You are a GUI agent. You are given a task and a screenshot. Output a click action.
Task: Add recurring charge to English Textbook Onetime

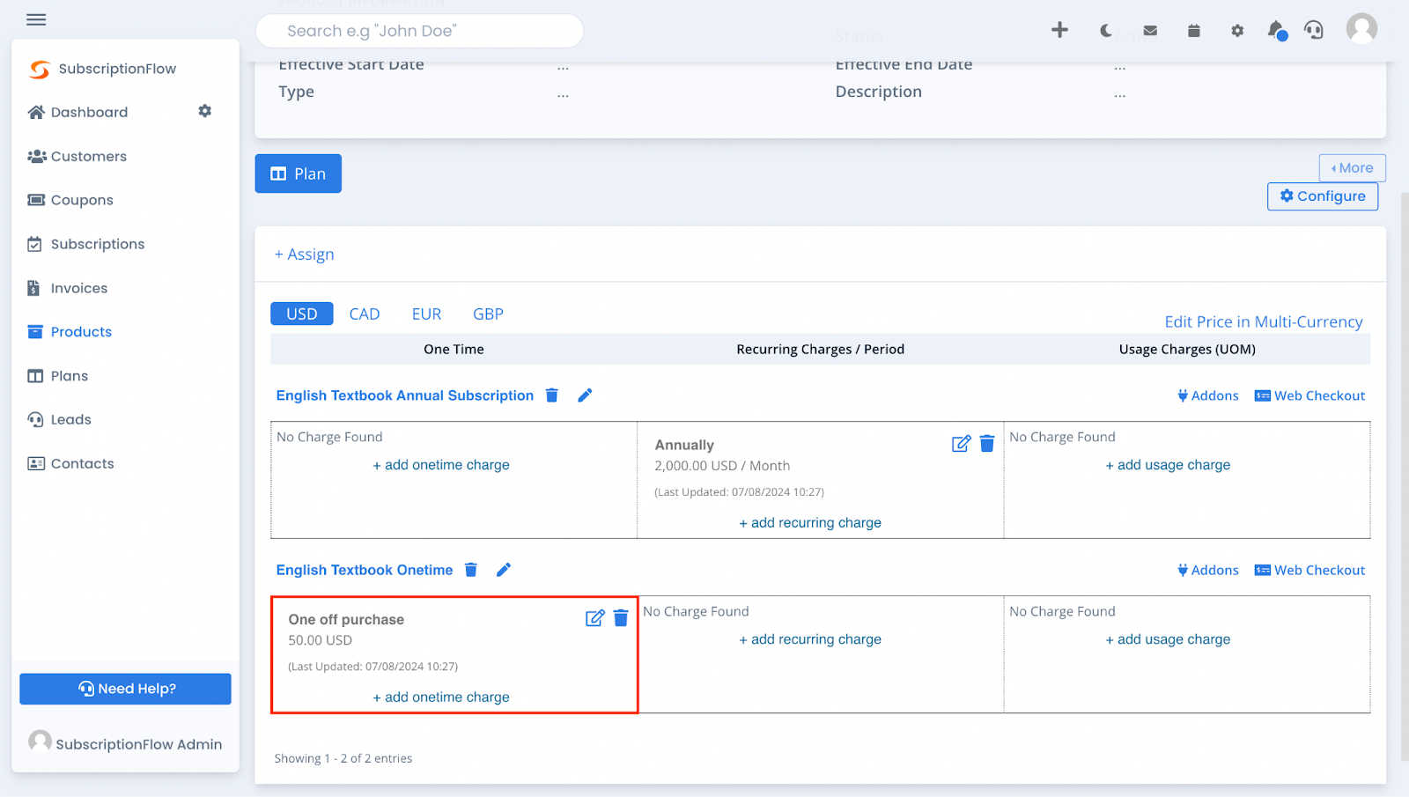click(810, 639)
